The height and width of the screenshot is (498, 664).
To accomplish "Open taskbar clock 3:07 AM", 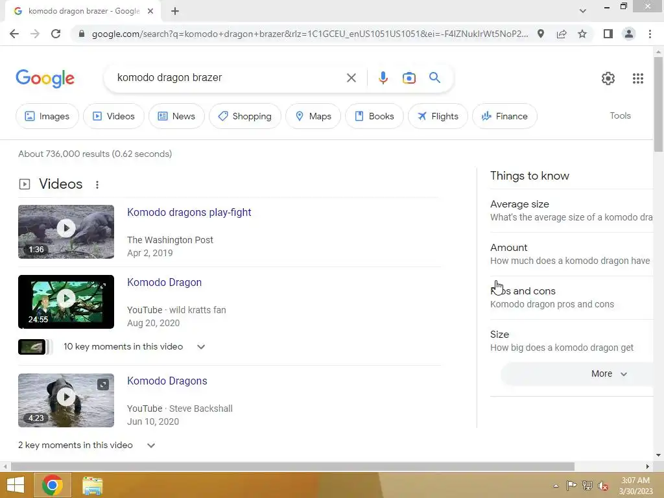I will click(x=635, y=486).
